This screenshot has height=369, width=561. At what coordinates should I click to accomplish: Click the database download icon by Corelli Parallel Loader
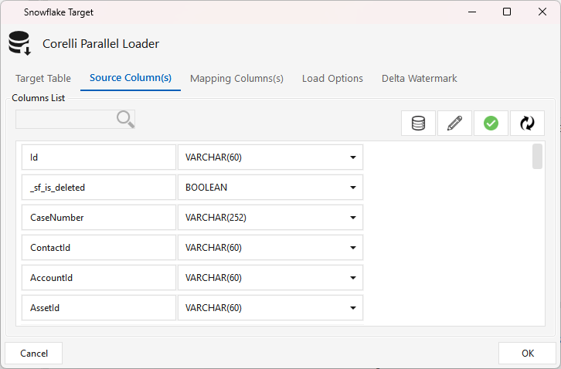point(19,43)
